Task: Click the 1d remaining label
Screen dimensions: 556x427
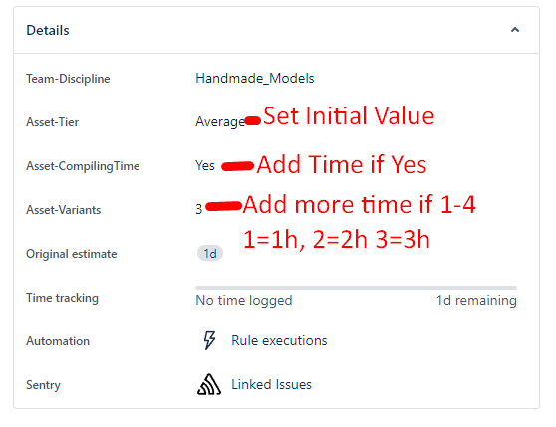Action: pos(476,300)
